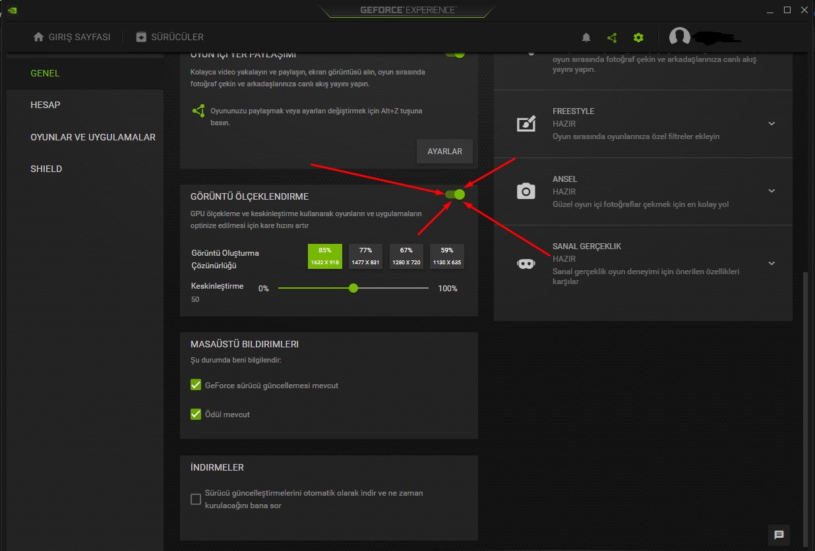Check automatic driver update download option
The height and width of the screenshot is (551, 815).
tap(196, 499)
